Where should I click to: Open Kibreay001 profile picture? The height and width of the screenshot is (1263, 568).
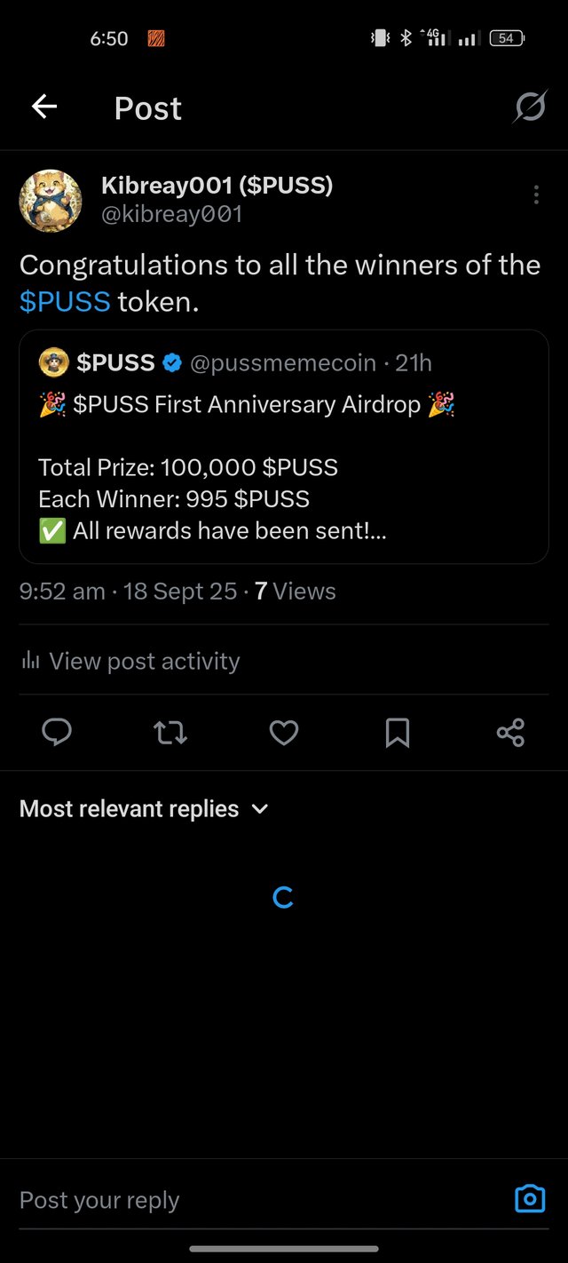(51, 201)
